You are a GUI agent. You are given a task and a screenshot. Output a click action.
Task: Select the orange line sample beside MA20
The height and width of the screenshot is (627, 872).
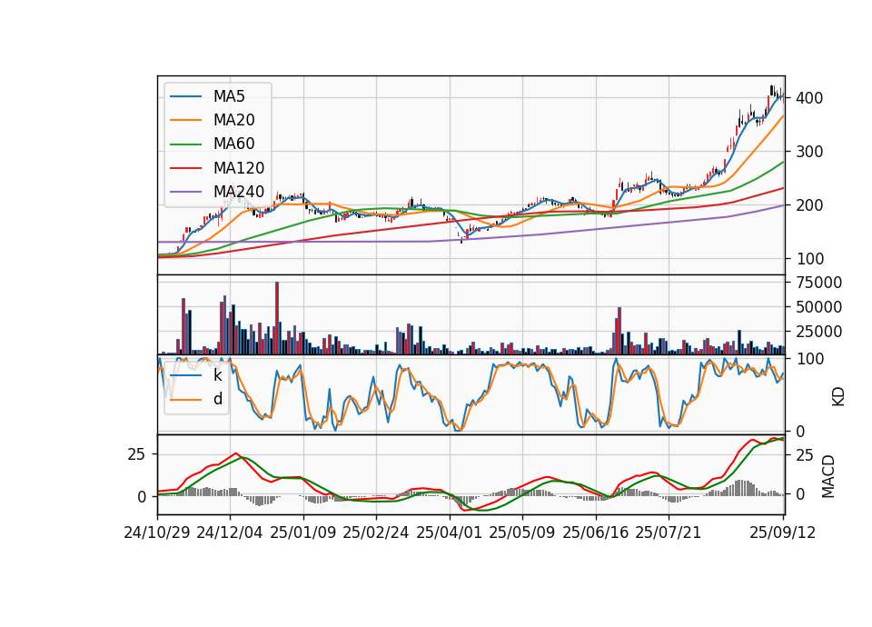coord(185,120)
